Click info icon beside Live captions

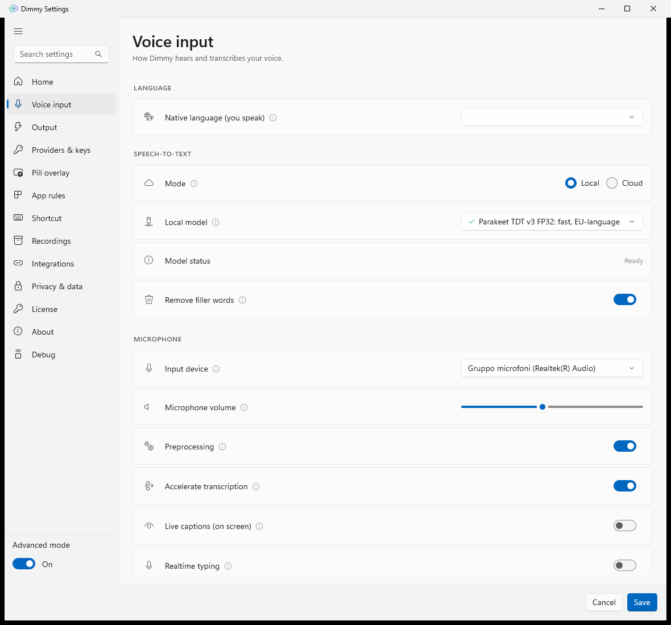click(259, 526)
